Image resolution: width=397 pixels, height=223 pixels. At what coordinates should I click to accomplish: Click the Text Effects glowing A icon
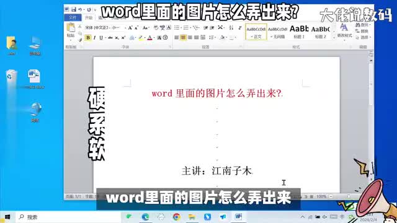click(x=132, y=38)
